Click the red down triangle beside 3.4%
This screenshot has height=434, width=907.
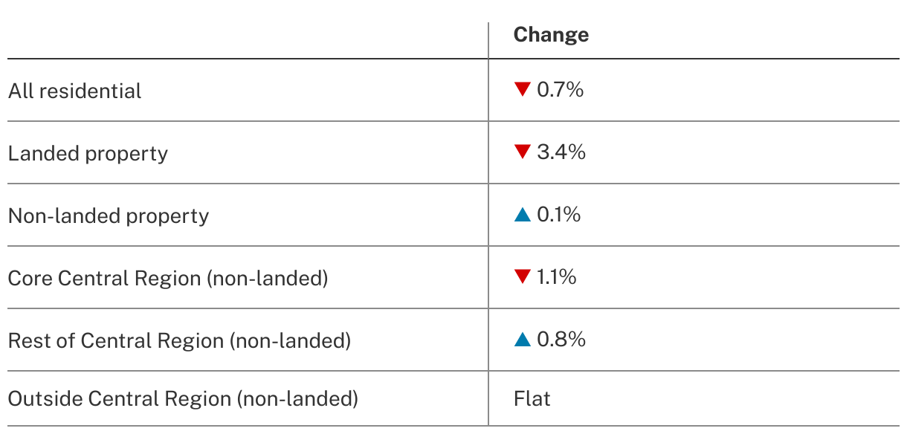point(522,152)
